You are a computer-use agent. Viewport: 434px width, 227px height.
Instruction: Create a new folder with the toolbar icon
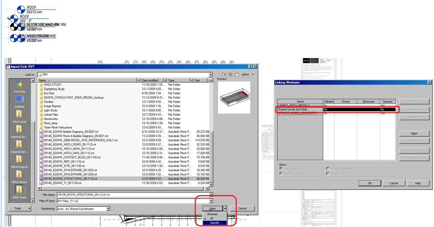(237, 75)
